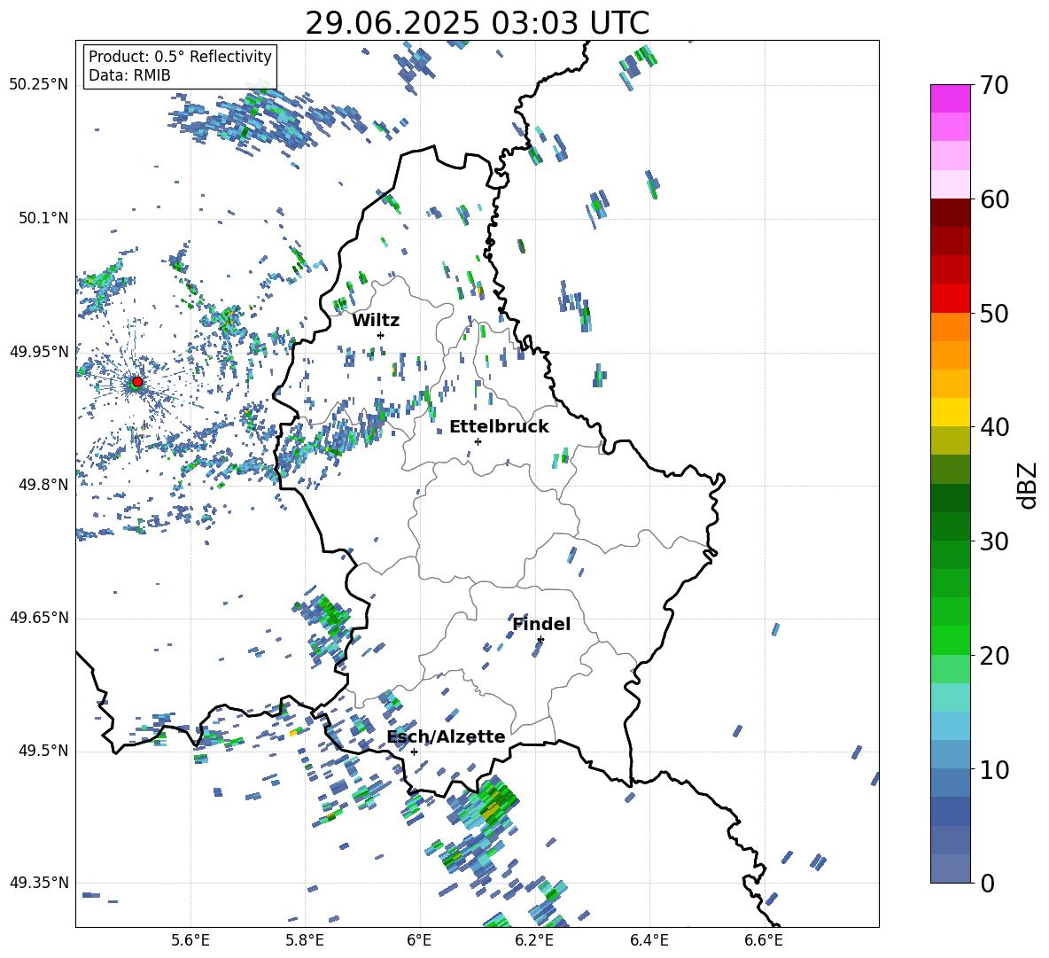
Task: Click the map title 29.06.2025 03:03 UTC
Action: pyautogui.click(x=477, y=23)
